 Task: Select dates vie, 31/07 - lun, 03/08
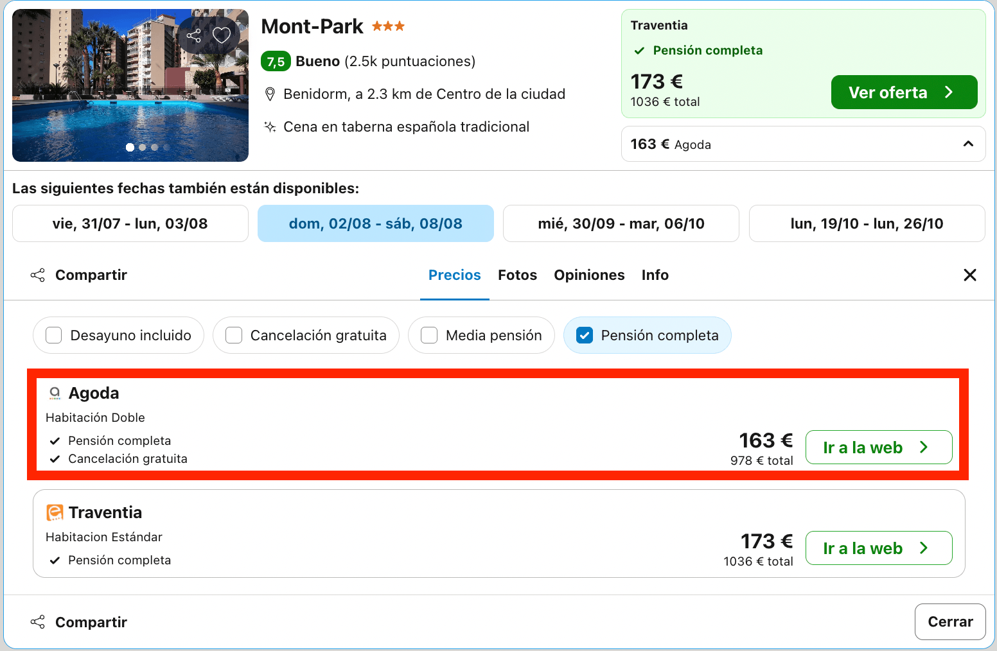click(130, 223)
